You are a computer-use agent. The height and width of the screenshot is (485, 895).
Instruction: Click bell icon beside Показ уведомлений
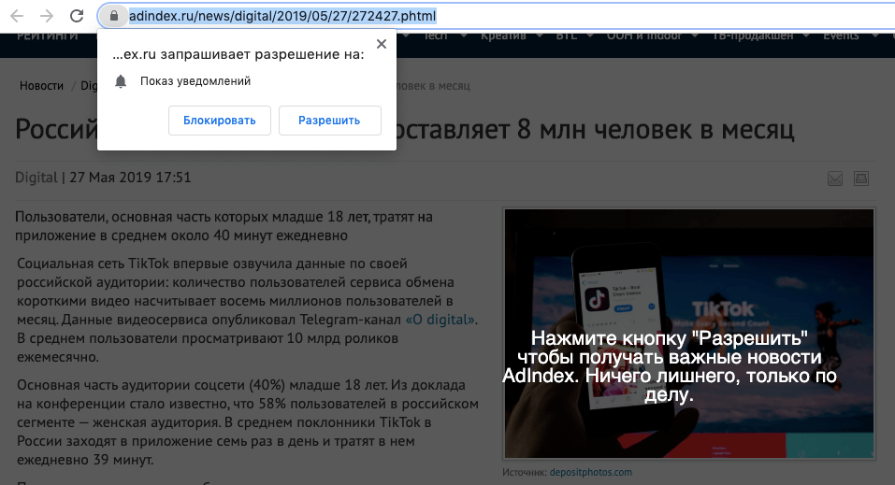coord(121,81)
